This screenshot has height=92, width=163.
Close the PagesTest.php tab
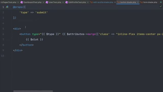tap(18, 2)
